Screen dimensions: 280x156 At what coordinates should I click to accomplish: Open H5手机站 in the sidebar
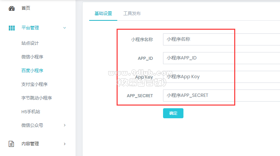tap(31, 112)
